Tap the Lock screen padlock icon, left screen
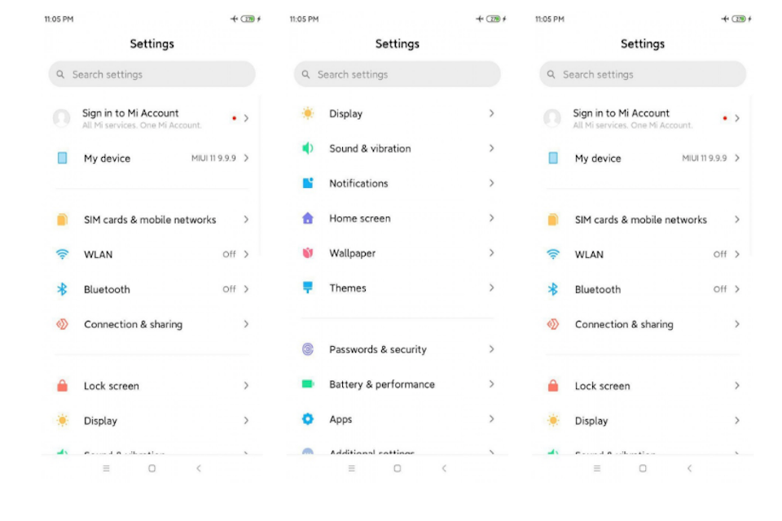This screenshot has height=521, width=782. tap(63, 385)
